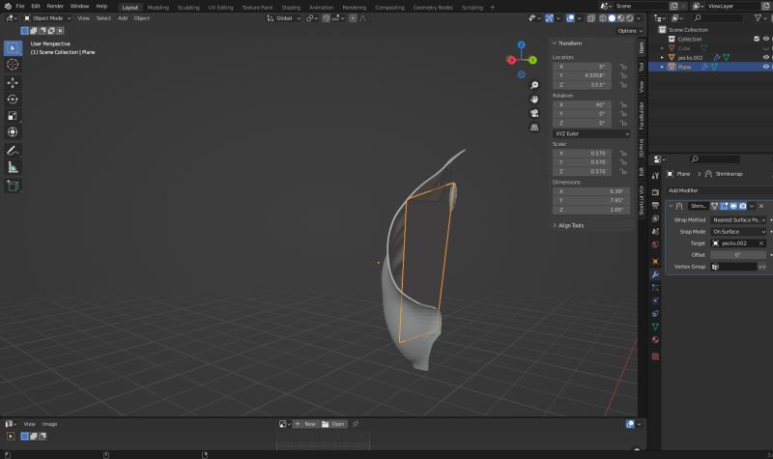
Task: Open the Object Data green triangle tab
Action: 655,327
